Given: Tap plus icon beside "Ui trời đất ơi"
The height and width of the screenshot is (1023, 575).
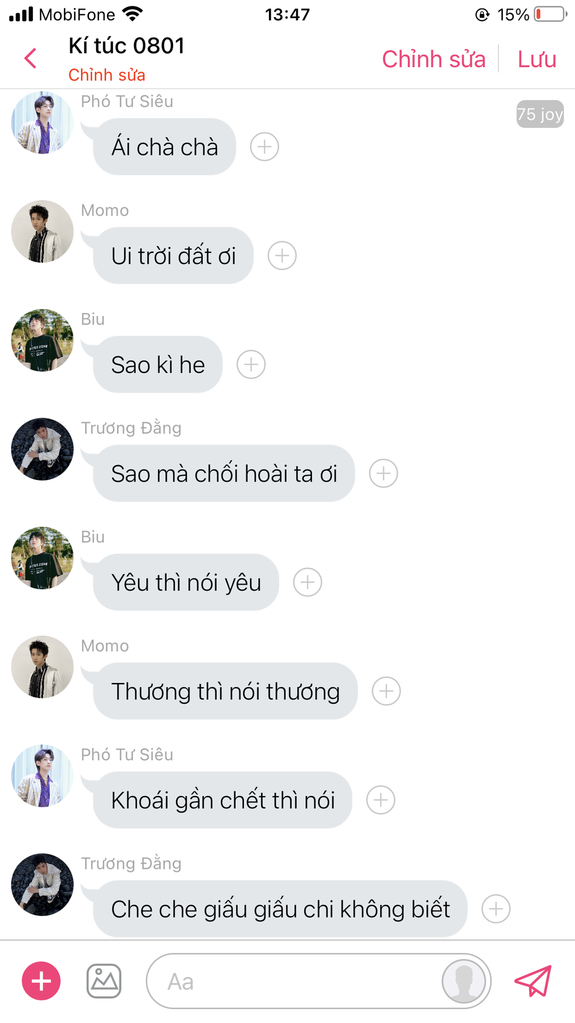Looking at the screenshot, I should point(282,256).
